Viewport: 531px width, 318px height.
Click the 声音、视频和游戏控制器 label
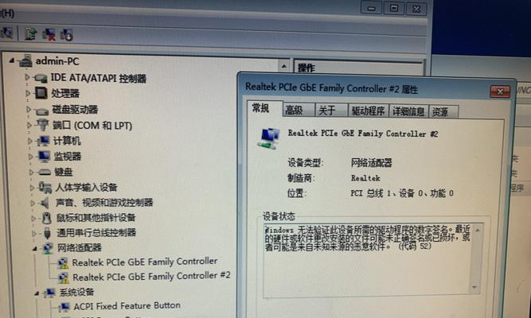tap(104, 202)
